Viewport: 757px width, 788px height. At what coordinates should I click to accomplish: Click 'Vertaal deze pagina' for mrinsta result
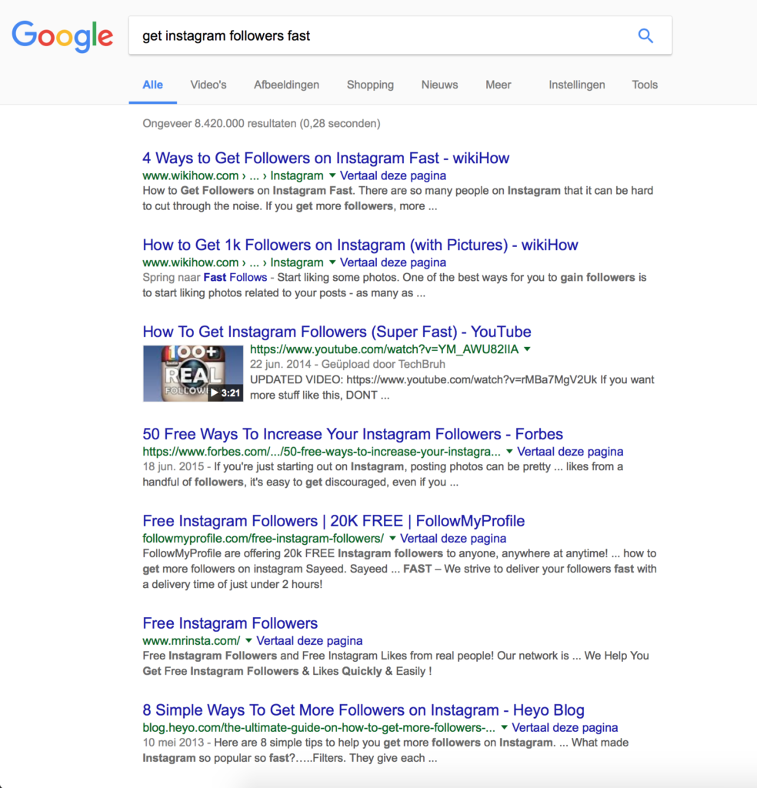tap(309, 641)
